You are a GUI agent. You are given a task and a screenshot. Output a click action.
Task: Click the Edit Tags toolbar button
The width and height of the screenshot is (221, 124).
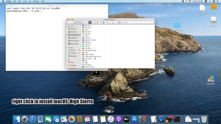[115, 22]
